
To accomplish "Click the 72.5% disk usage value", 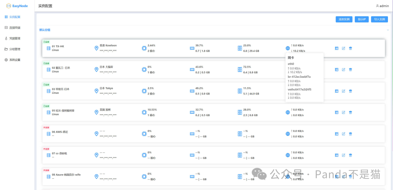I will click(247, 67).
